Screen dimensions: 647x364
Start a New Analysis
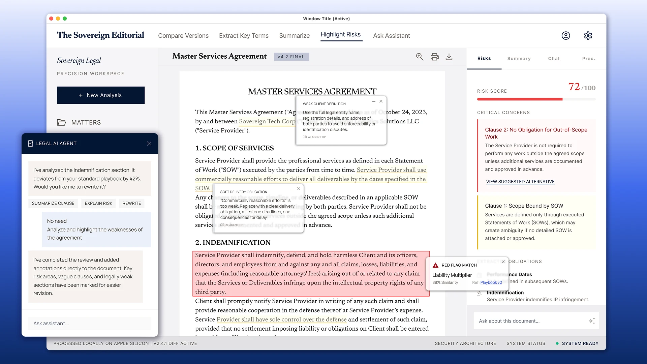tap(101, 95)
